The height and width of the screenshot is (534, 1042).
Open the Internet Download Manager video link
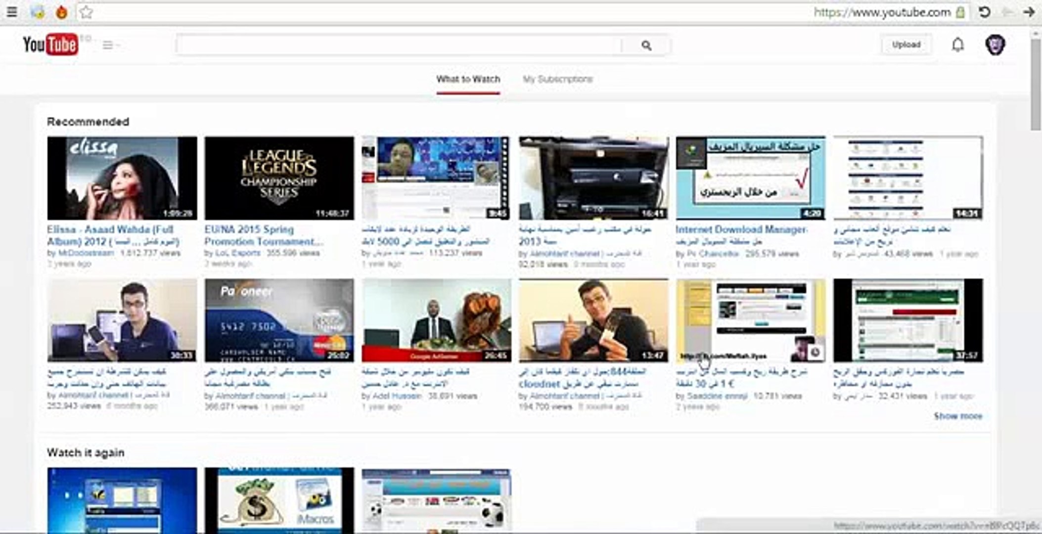coord(742,229)
